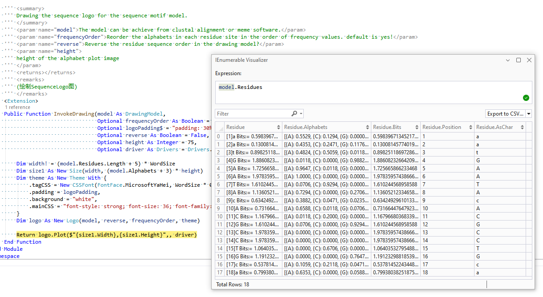Click the select-all corner cell of grid
Screen dimensions: 543x297
(x=220, y=127)
